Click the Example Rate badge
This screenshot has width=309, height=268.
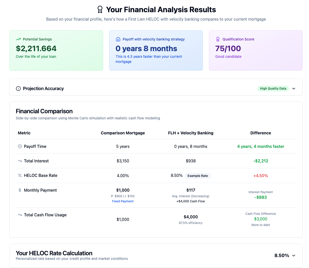[198, 176]
